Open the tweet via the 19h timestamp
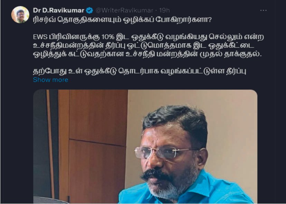The width and height of the screenshot is (286, 204). pos(164,10)
